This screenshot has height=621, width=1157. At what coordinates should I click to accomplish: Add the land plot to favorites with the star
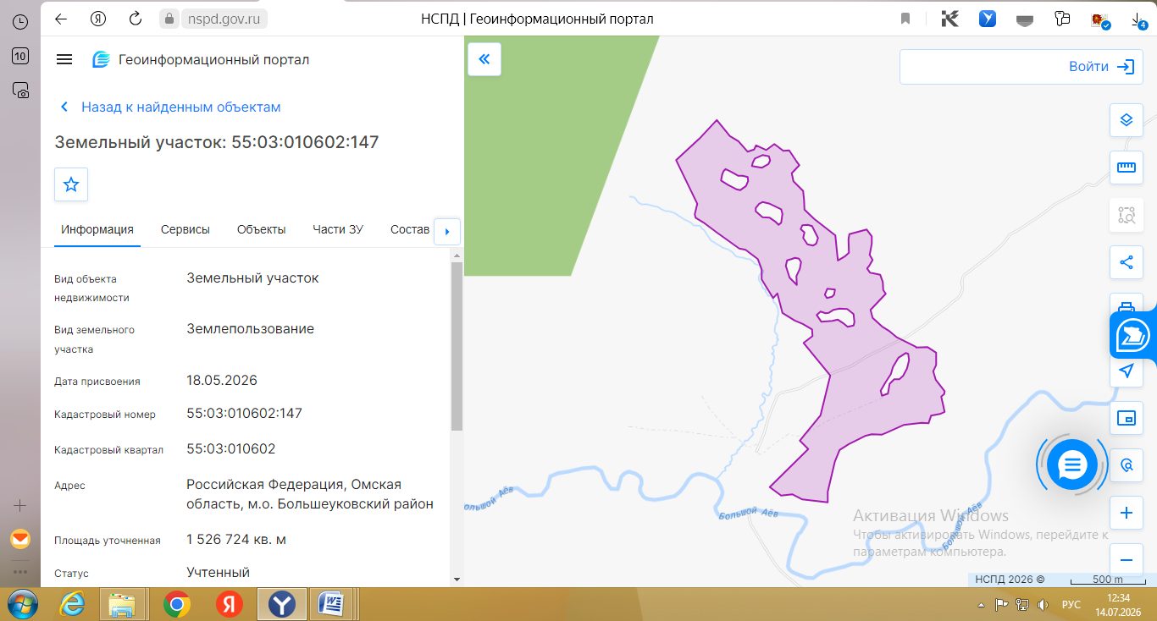(71, 184)
